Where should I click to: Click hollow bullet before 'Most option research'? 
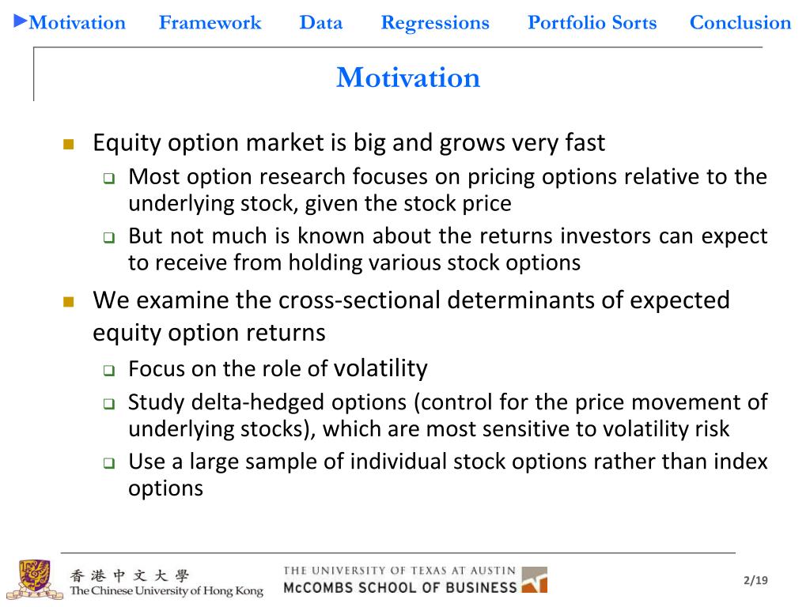pyautogui.click(x=109, y=178)
